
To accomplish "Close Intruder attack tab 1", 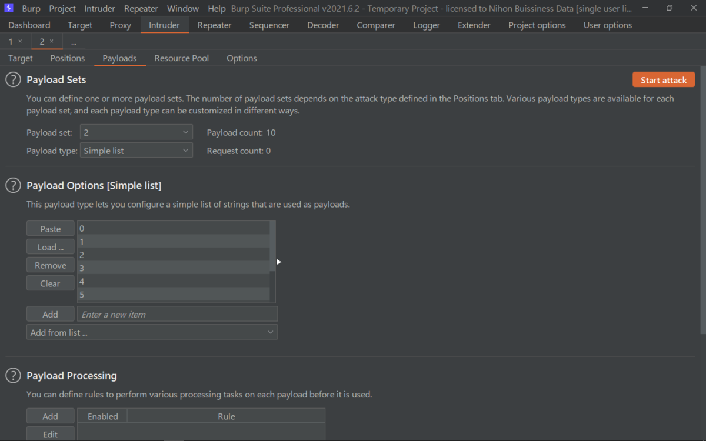I will 20,41.
